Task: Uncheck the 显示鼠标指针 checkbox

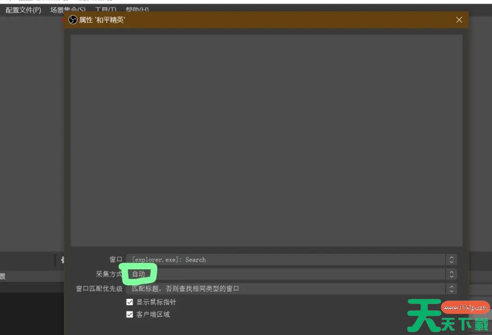Action: (130, 302)
